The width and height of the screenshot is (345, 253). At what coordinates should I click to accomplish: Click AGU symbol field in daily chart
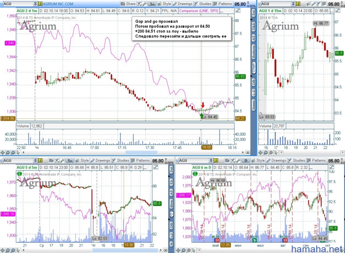click(194, 160)
